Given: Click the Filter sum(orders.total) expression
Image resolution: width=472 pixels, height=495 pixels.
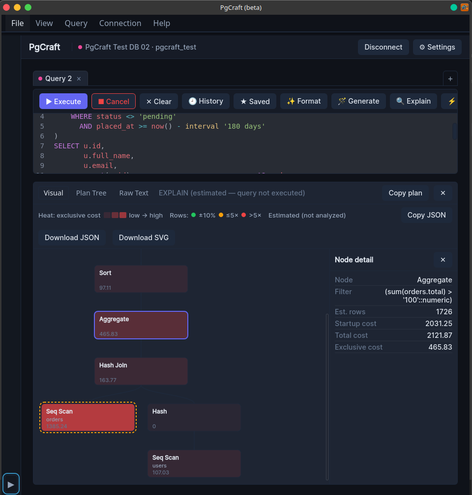Looking at the screenshot, I should click(x=418, y=296).
